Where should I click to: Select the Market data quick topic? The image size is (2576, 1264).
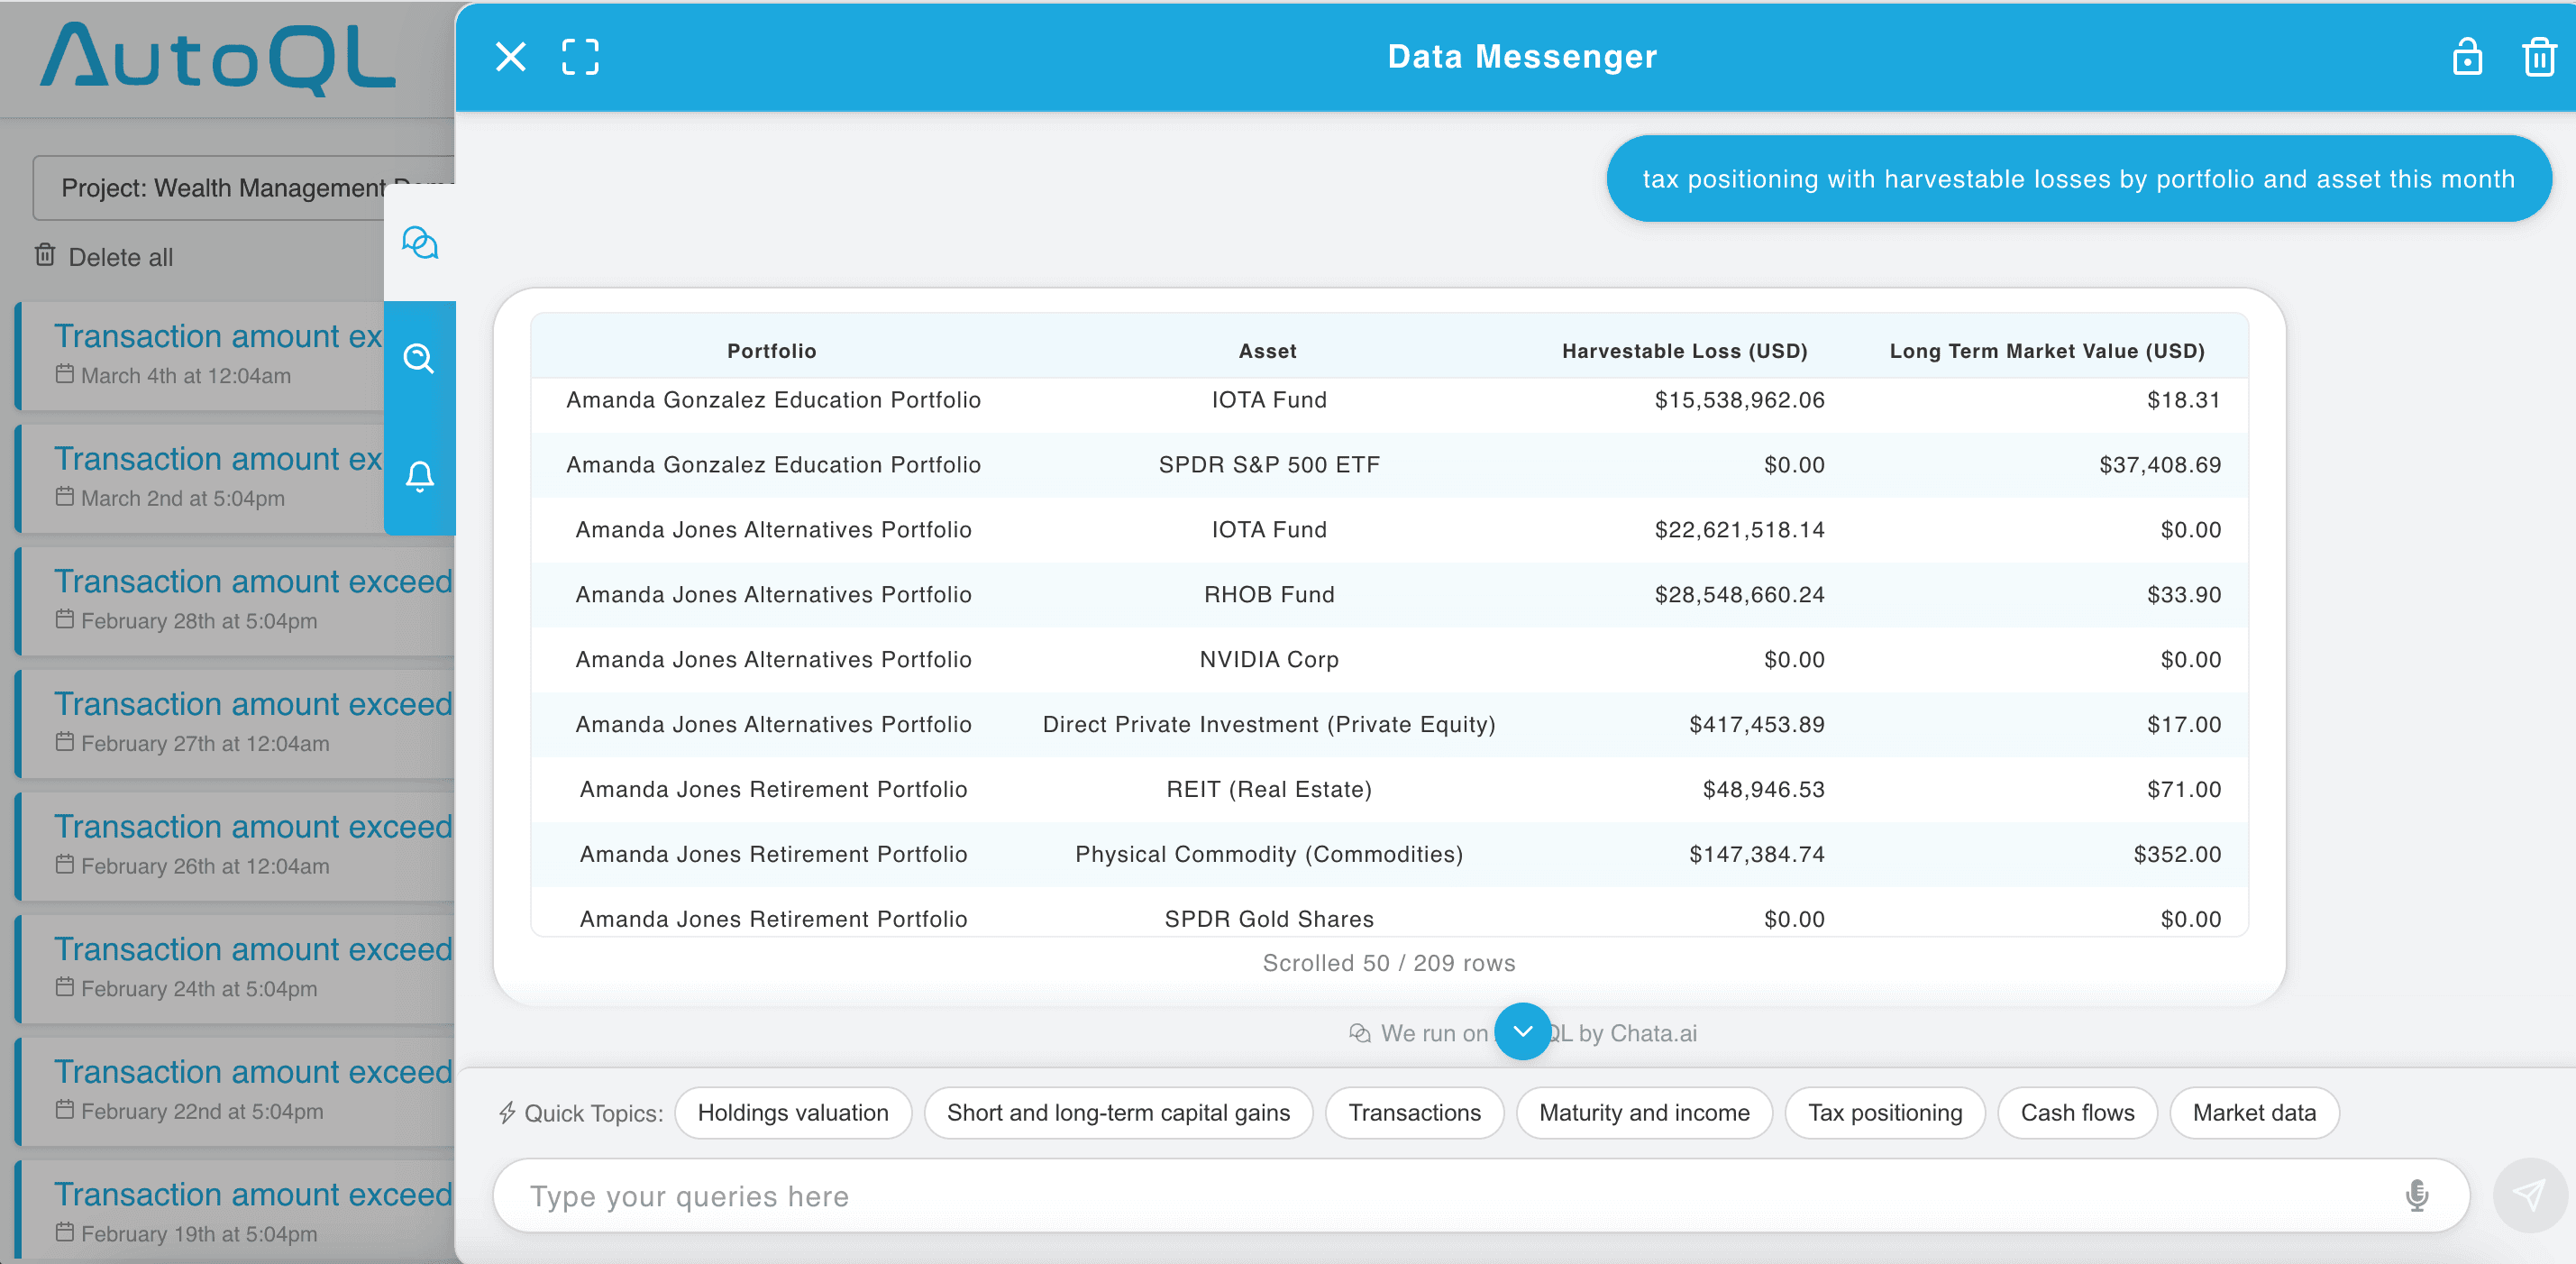(x=2254, y=1113)
